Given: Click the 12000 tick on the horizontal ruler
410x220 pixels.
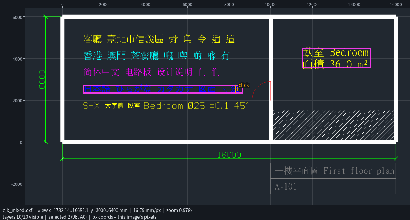Looking at the screenshot, I should (312, 5).
